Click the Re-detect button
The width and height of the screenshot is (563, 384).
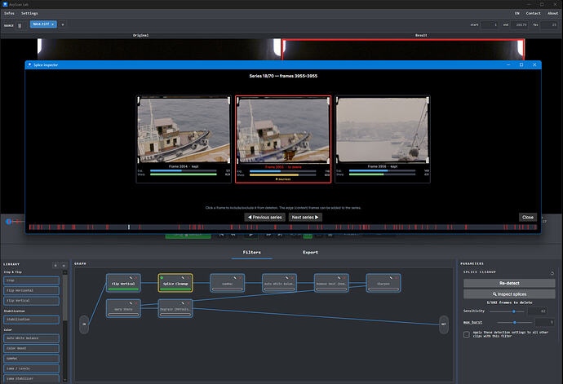tap(509, 283)
